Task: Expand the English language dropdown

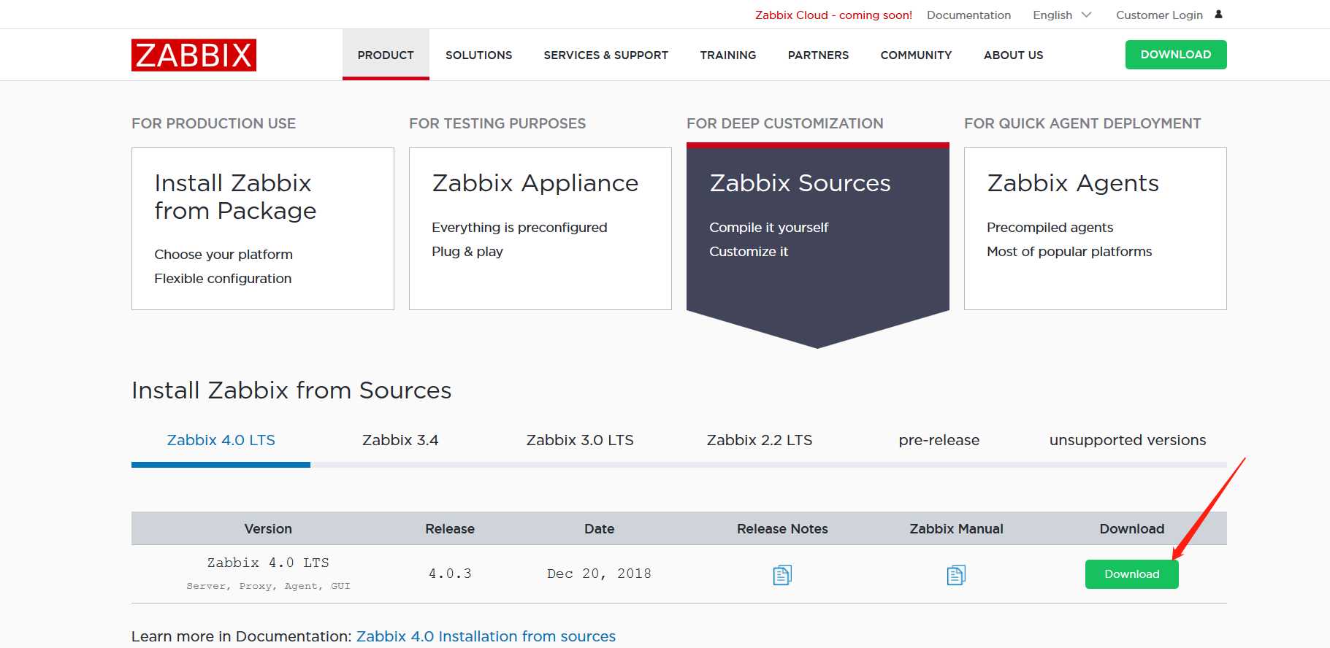Action: 1062,15
